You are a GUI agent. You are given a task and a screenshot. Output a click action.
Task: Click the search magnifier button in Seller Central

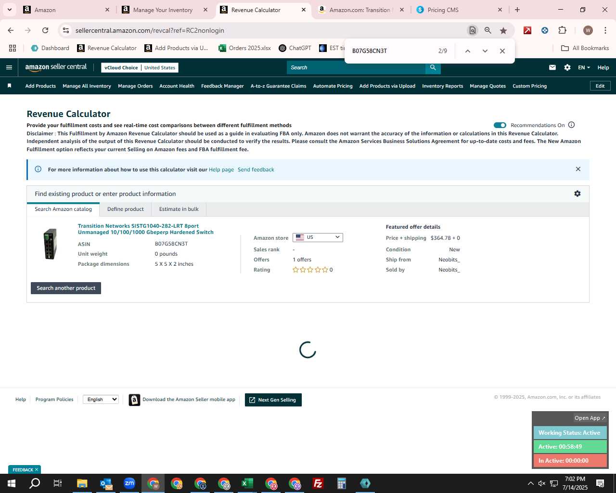(433, 67)
